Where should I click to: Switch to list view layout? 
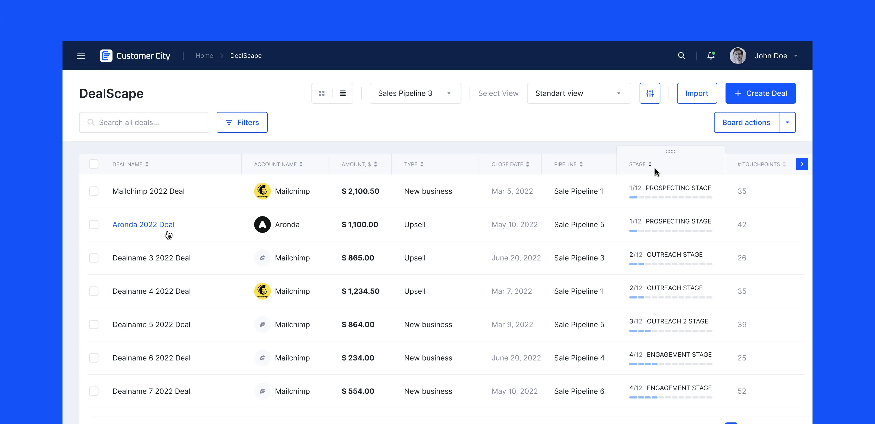[342, 93]
